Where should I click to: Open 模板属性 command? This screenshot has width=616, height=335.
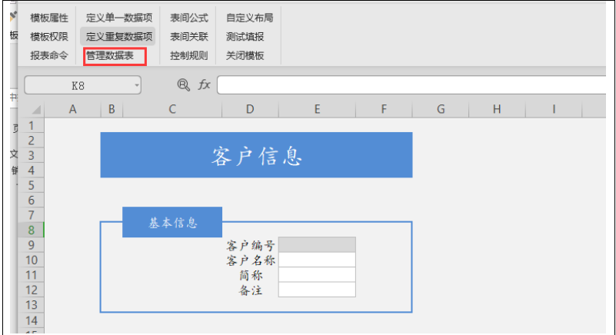click(x=49, y=17)
